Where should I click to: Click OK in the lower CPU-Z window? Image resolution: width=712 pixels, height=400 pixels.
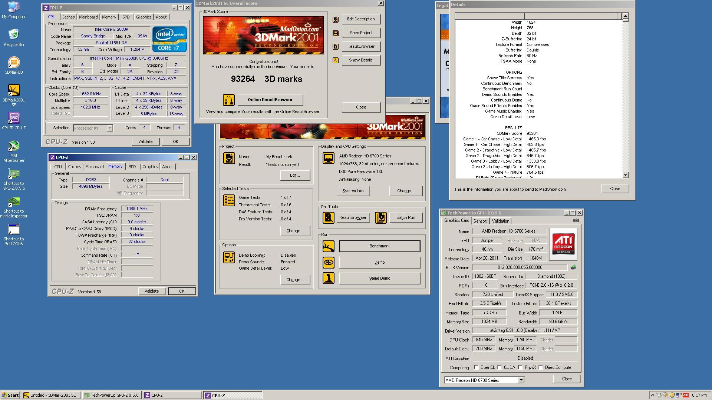182,291
